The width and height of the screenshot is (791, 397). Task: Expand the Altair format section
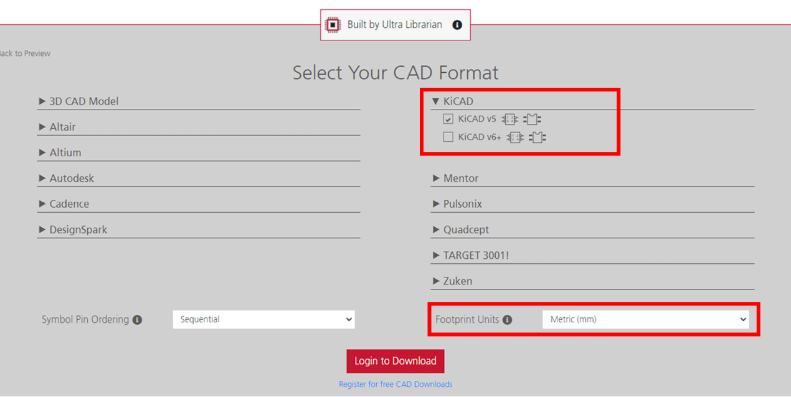pyautogui.click(x=199, y=127)
